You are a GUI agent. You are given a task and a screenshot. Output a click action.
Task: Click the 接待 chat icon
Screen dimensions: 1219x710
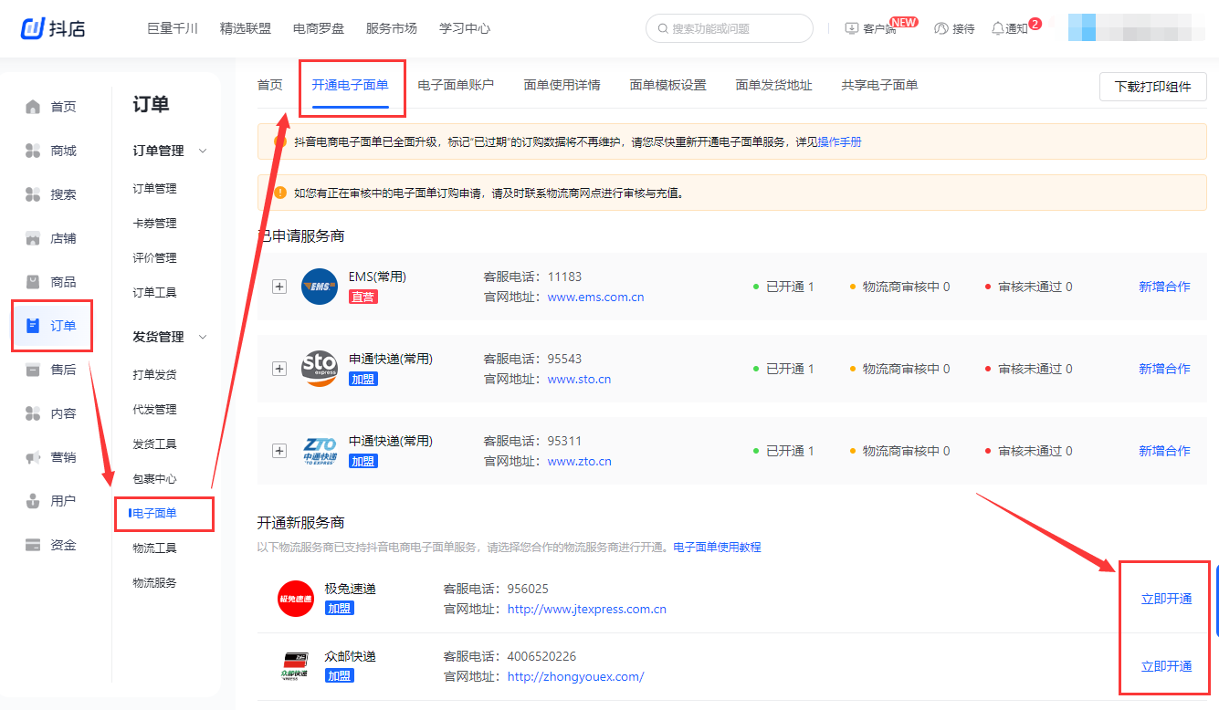(x=941, y=28)
